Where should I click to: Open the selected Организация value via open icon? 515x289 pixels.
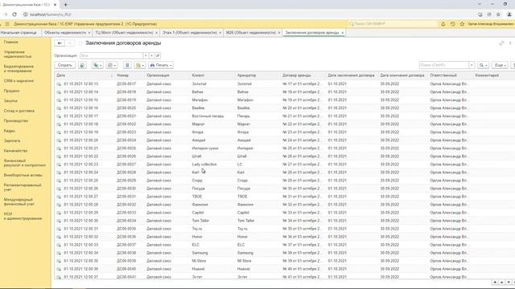click(158, 55)
